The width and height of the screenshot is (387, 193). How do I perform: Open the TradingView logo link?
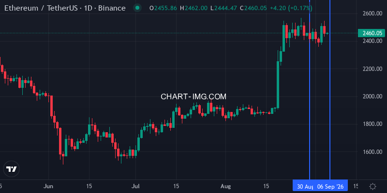coord(11,169)
